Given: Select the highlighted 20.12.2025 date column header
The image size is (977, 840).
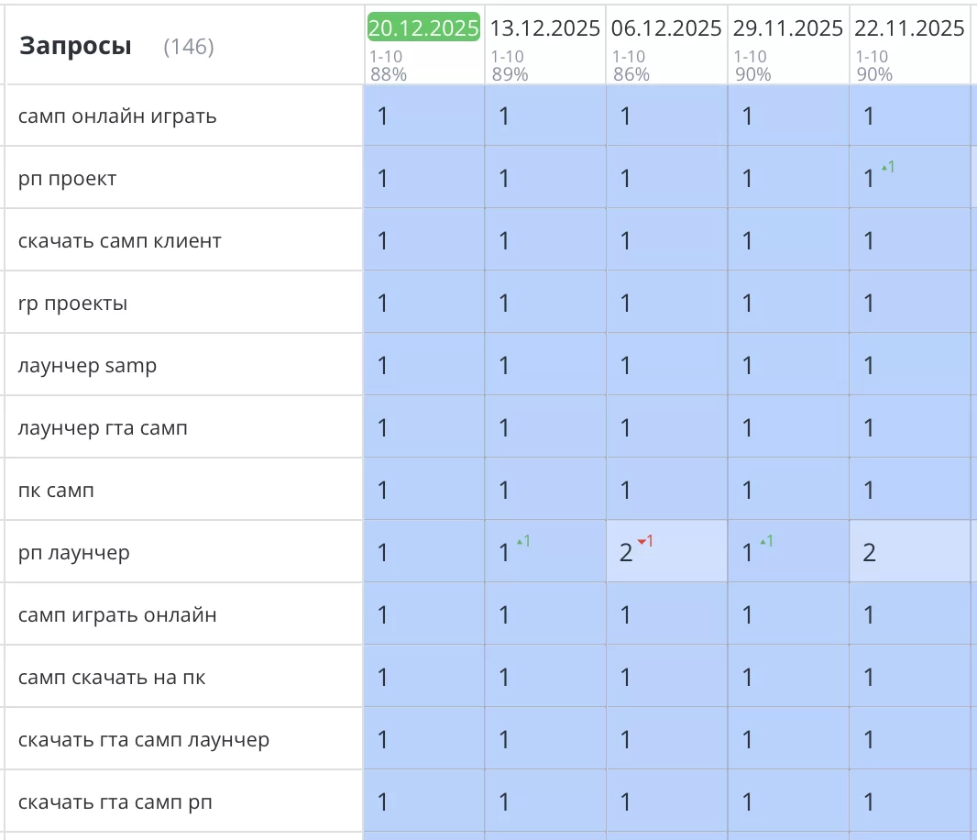Looking at the screenshot, I should tap(423, 28).
